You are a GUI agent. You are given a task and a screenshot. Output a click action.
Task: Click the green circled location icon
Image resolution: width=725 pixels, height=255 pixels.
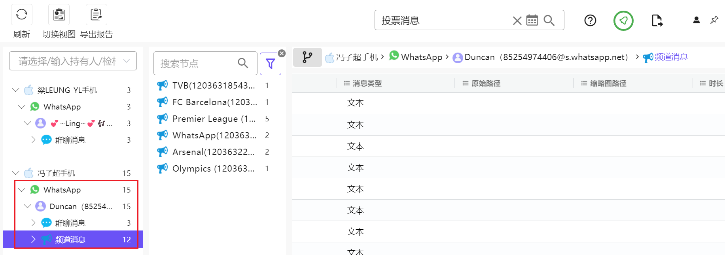[x=623, y=21]
